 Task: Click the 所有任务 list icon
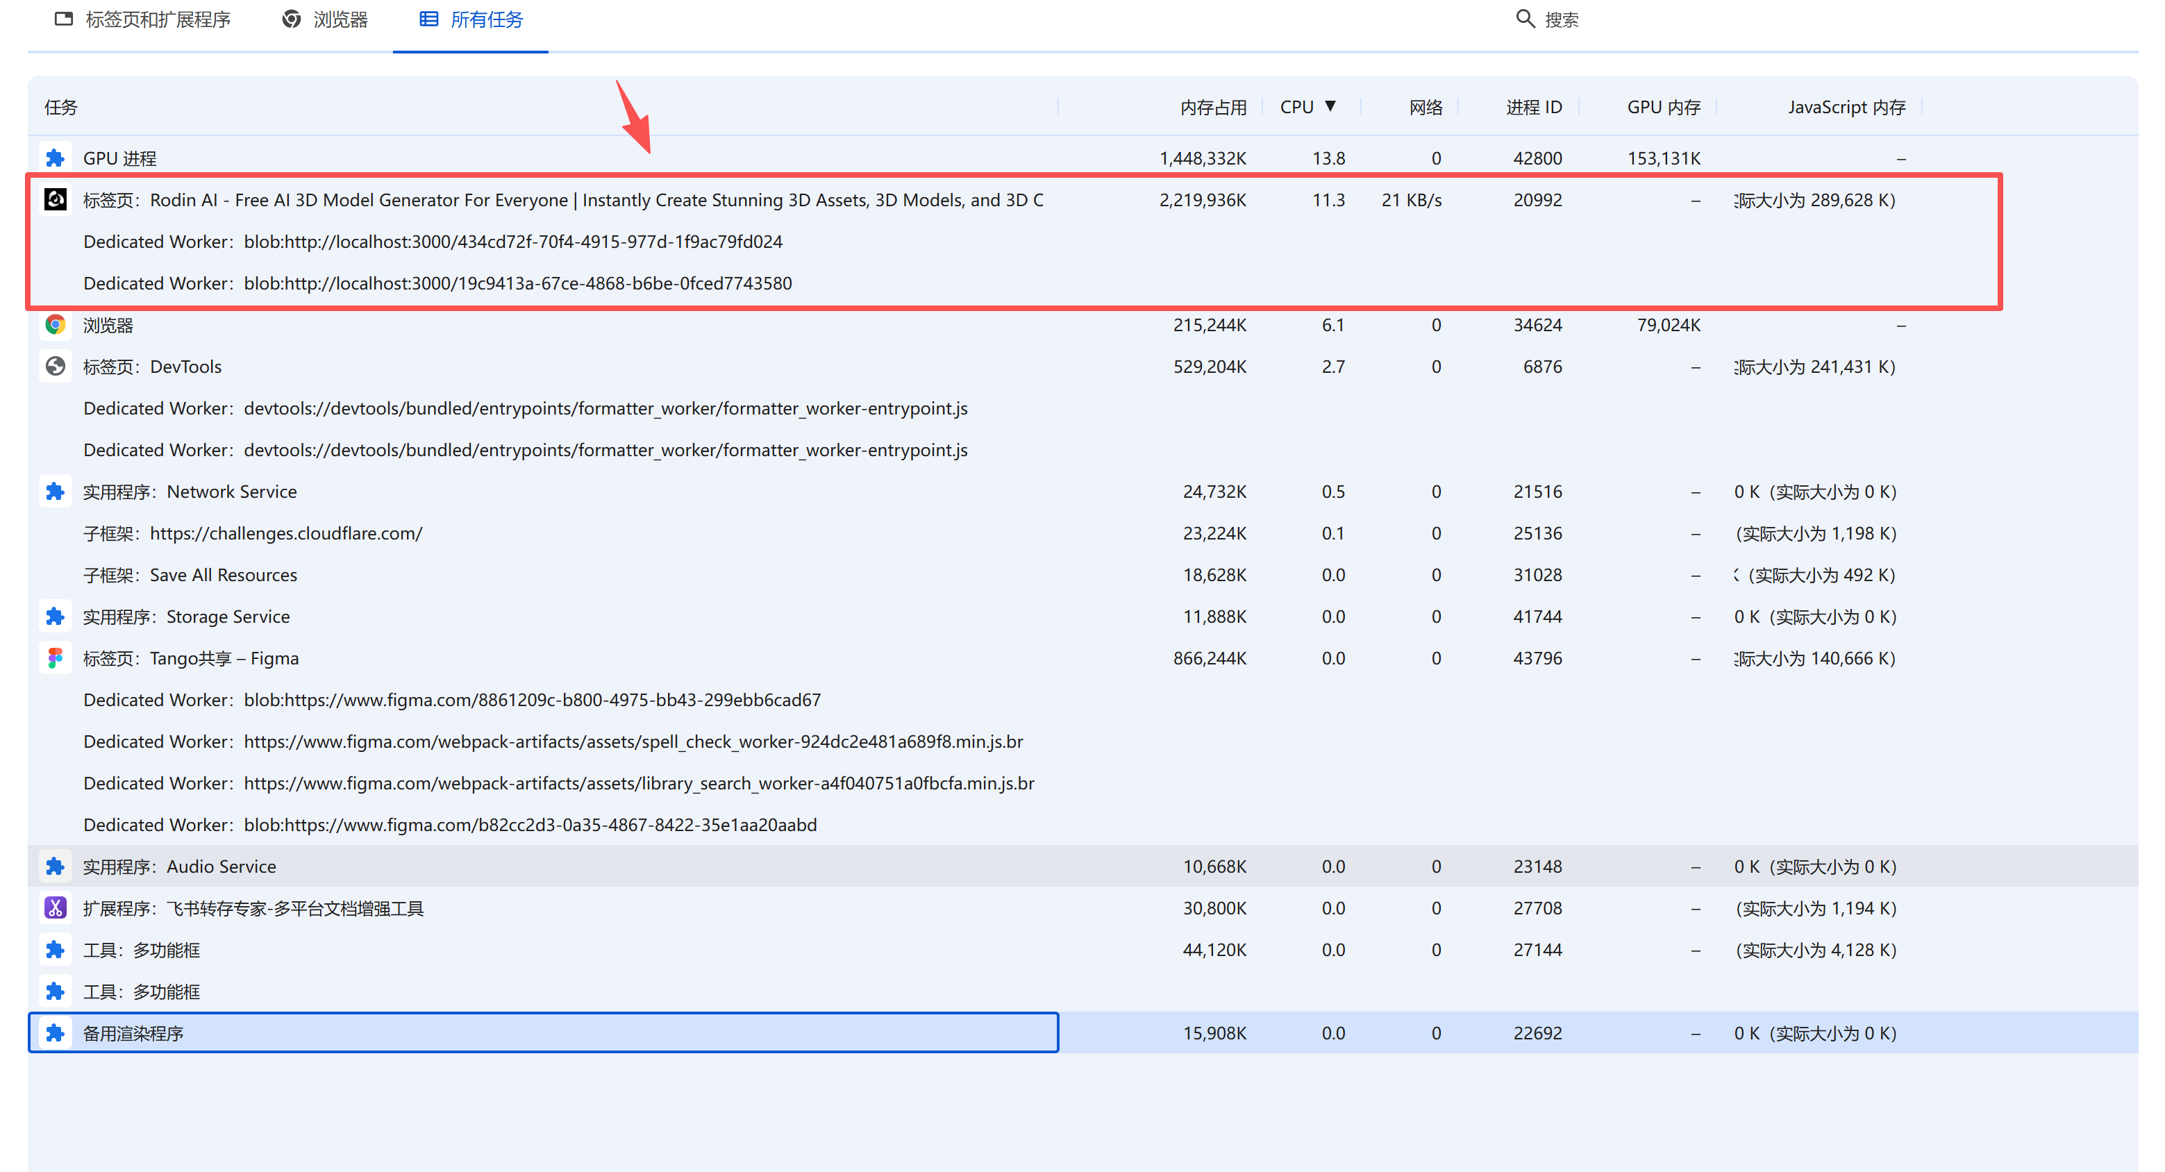tap(428, 19)
